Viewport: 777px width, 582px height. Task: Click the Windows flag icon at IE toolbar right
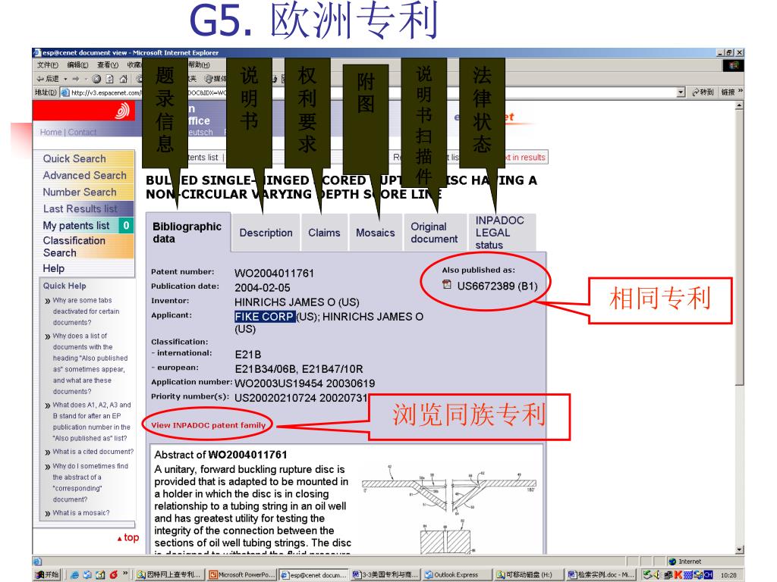pos(734,65)
